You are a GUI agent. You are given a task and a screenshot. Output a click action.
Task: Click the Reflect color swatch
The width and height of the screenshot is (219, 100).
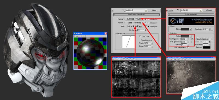(185, 36)
